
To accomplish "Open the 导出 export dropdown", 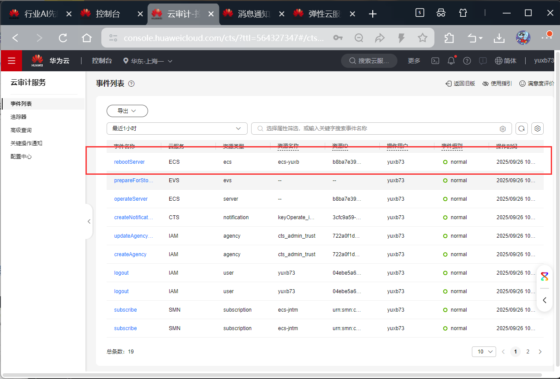I will tap(127, 111).
